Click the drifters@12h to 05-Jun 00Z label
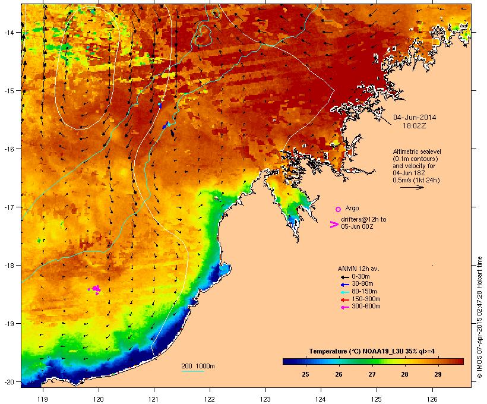This screenshot has width=487, height=404. click(363, 223)
